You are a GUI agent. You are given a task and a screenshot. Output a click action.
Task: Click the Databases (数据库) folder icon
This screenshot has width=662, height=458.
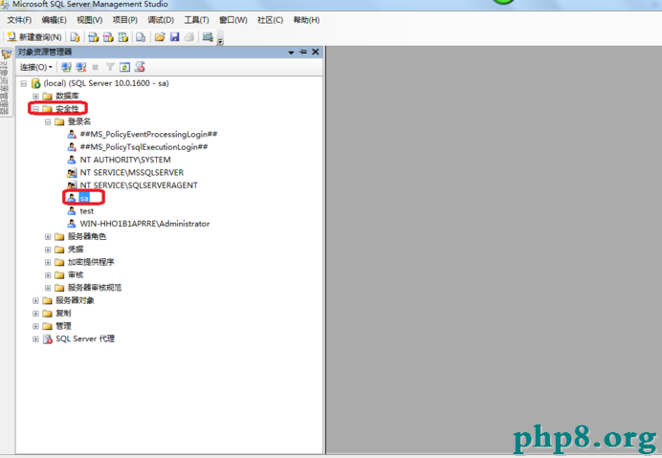(x=47, y=97)
